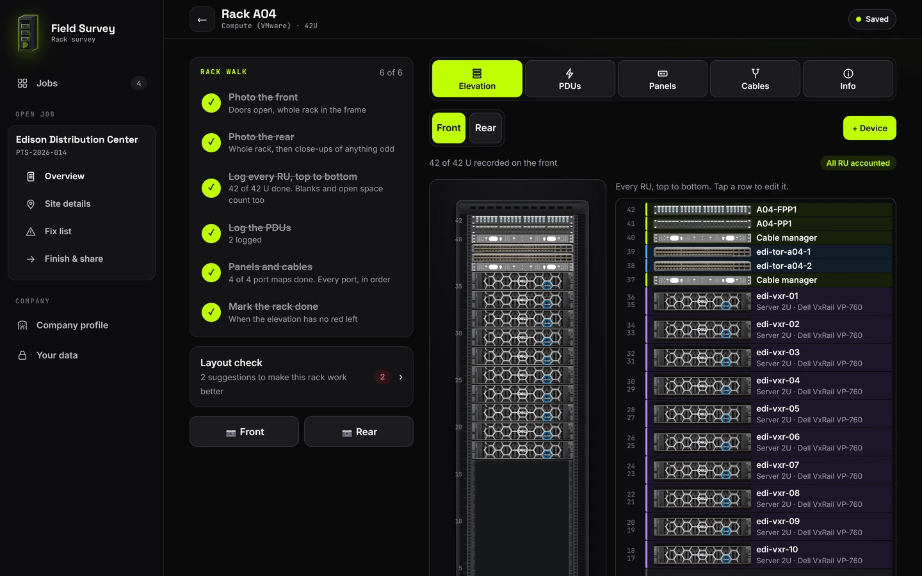The width and height of the screenshot is (922, 576).
Task: Click the Layout check suggestions count badge
Action: tap(382, 377)
